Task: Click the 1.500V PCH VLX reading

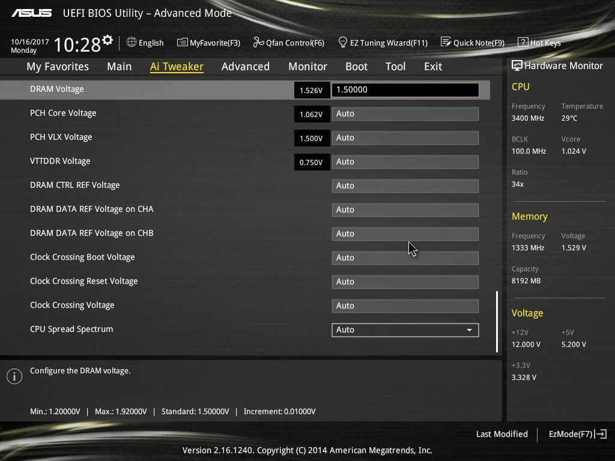Action: (x=312, y=139)
